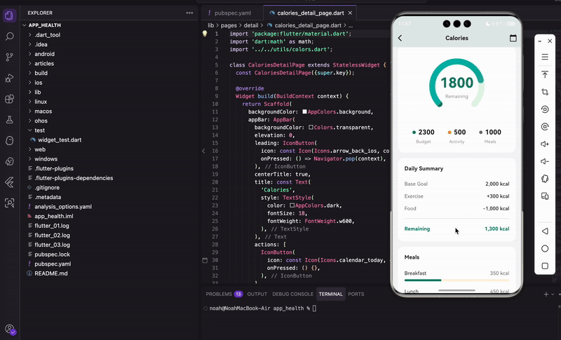
Task: Collapse the APP_HEALTH root folder
Action: click(25, 25)
